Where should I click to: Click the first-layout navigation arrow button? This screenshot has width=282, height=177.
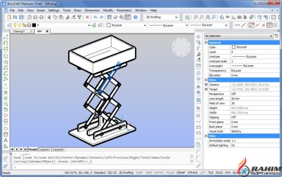coord(12,149)
